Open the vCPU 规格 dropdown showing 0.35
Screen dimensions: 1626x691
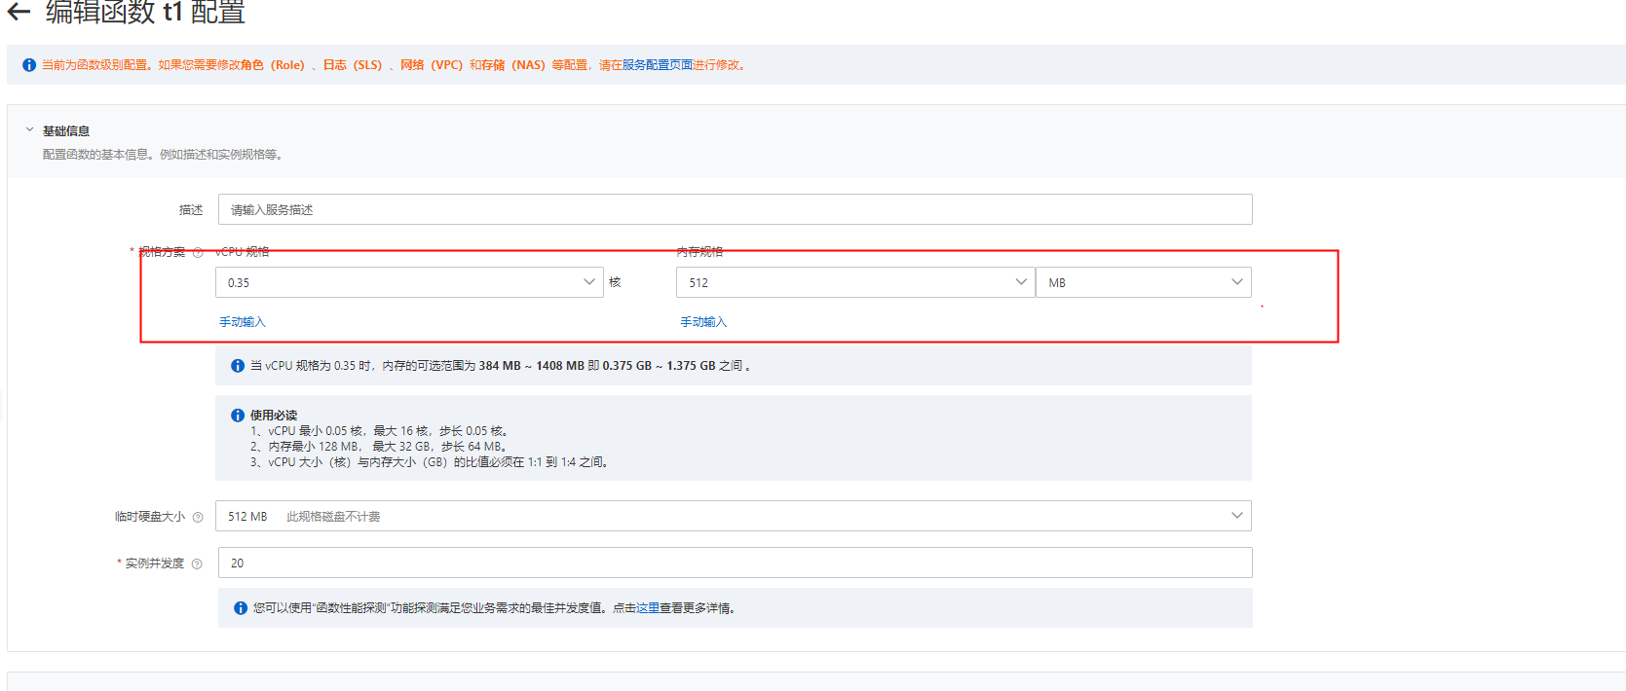[x=409, y=282]
